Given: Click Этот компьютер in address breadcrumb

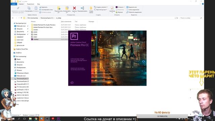Looking at the screenshot, I should click(x=33, y=18).
